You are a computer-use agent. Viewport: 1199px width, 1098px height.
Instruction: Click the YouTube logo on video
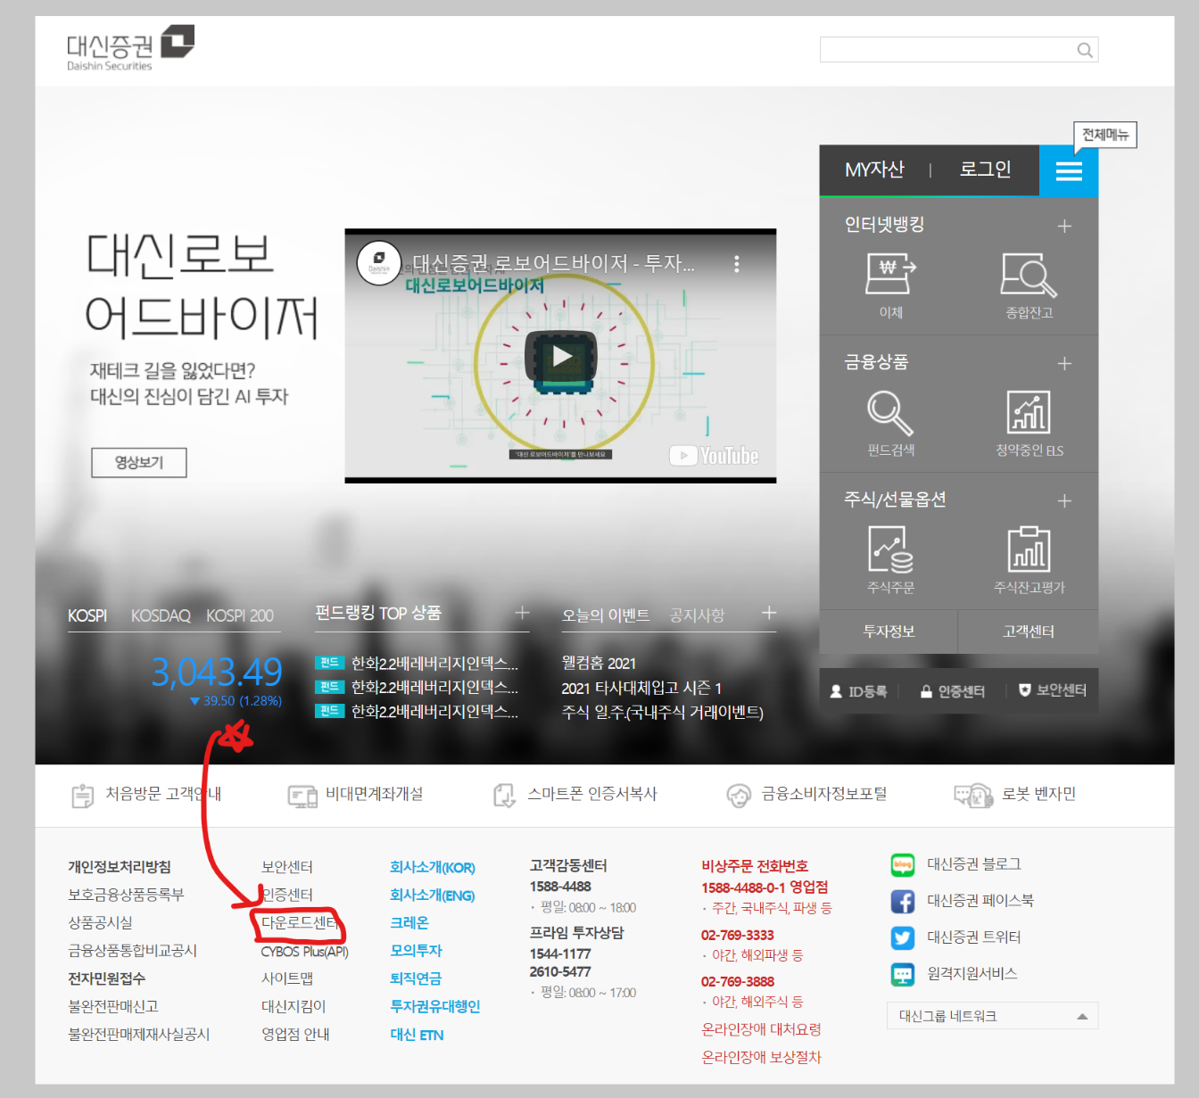click(715, 456)
